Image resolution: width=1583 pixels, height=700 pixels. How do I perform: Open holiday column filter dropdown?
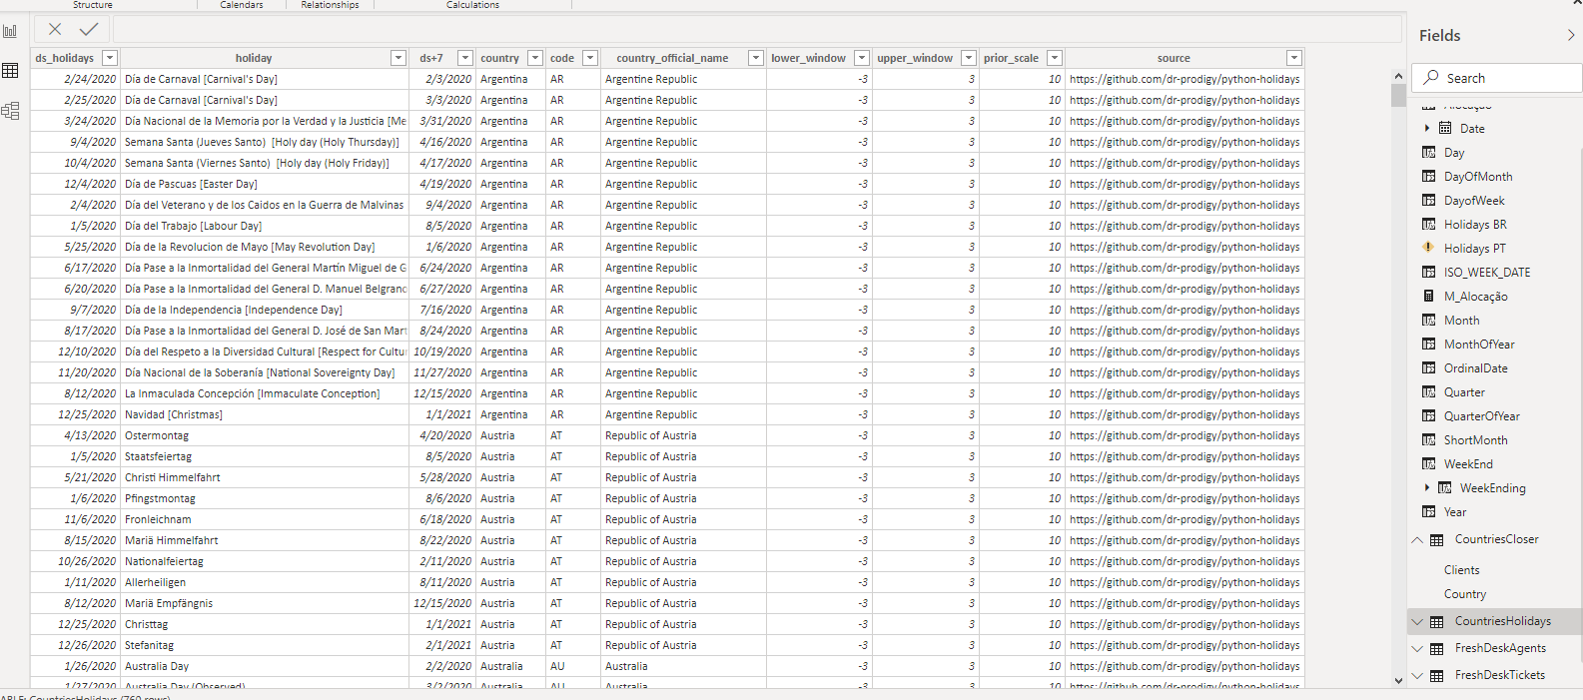(x=398, y=58)
